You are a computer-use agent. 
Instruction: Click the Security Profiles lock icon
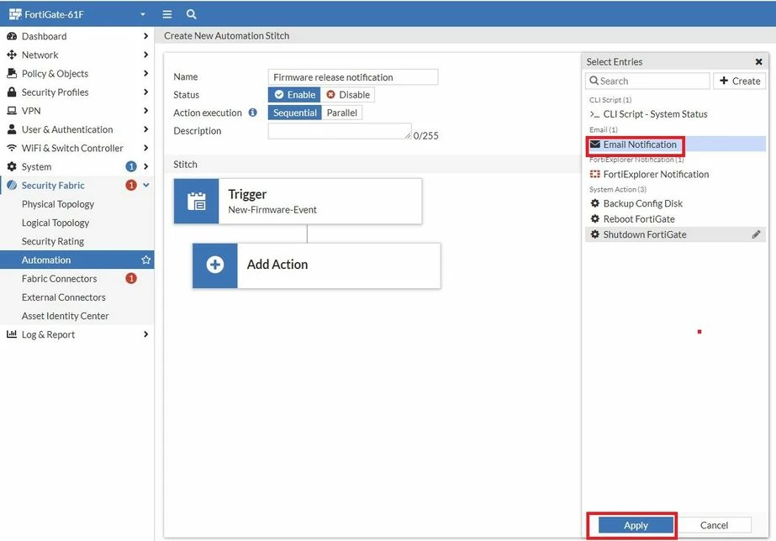(x=12, y=92)
